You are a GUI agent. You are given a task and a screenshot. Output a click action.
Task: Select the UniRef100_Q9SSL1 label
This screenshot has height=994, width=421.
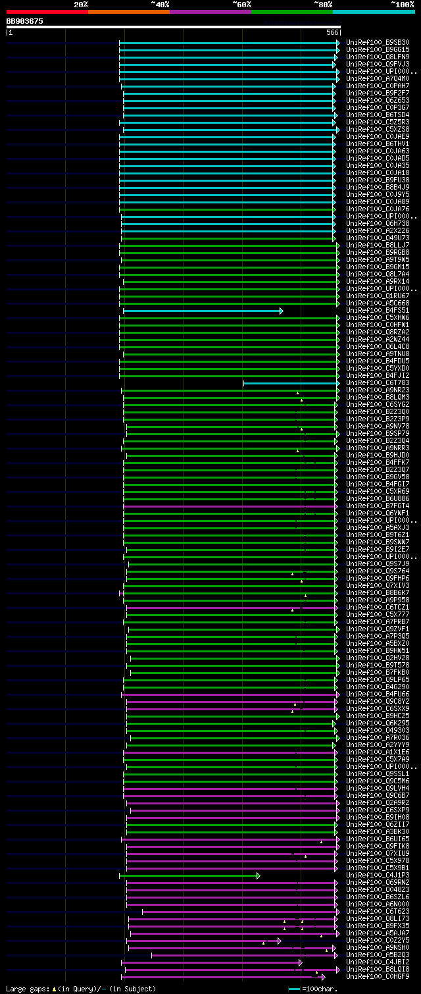[378, 774]
